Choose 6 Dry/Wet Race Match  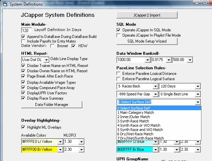coord(159,134)
